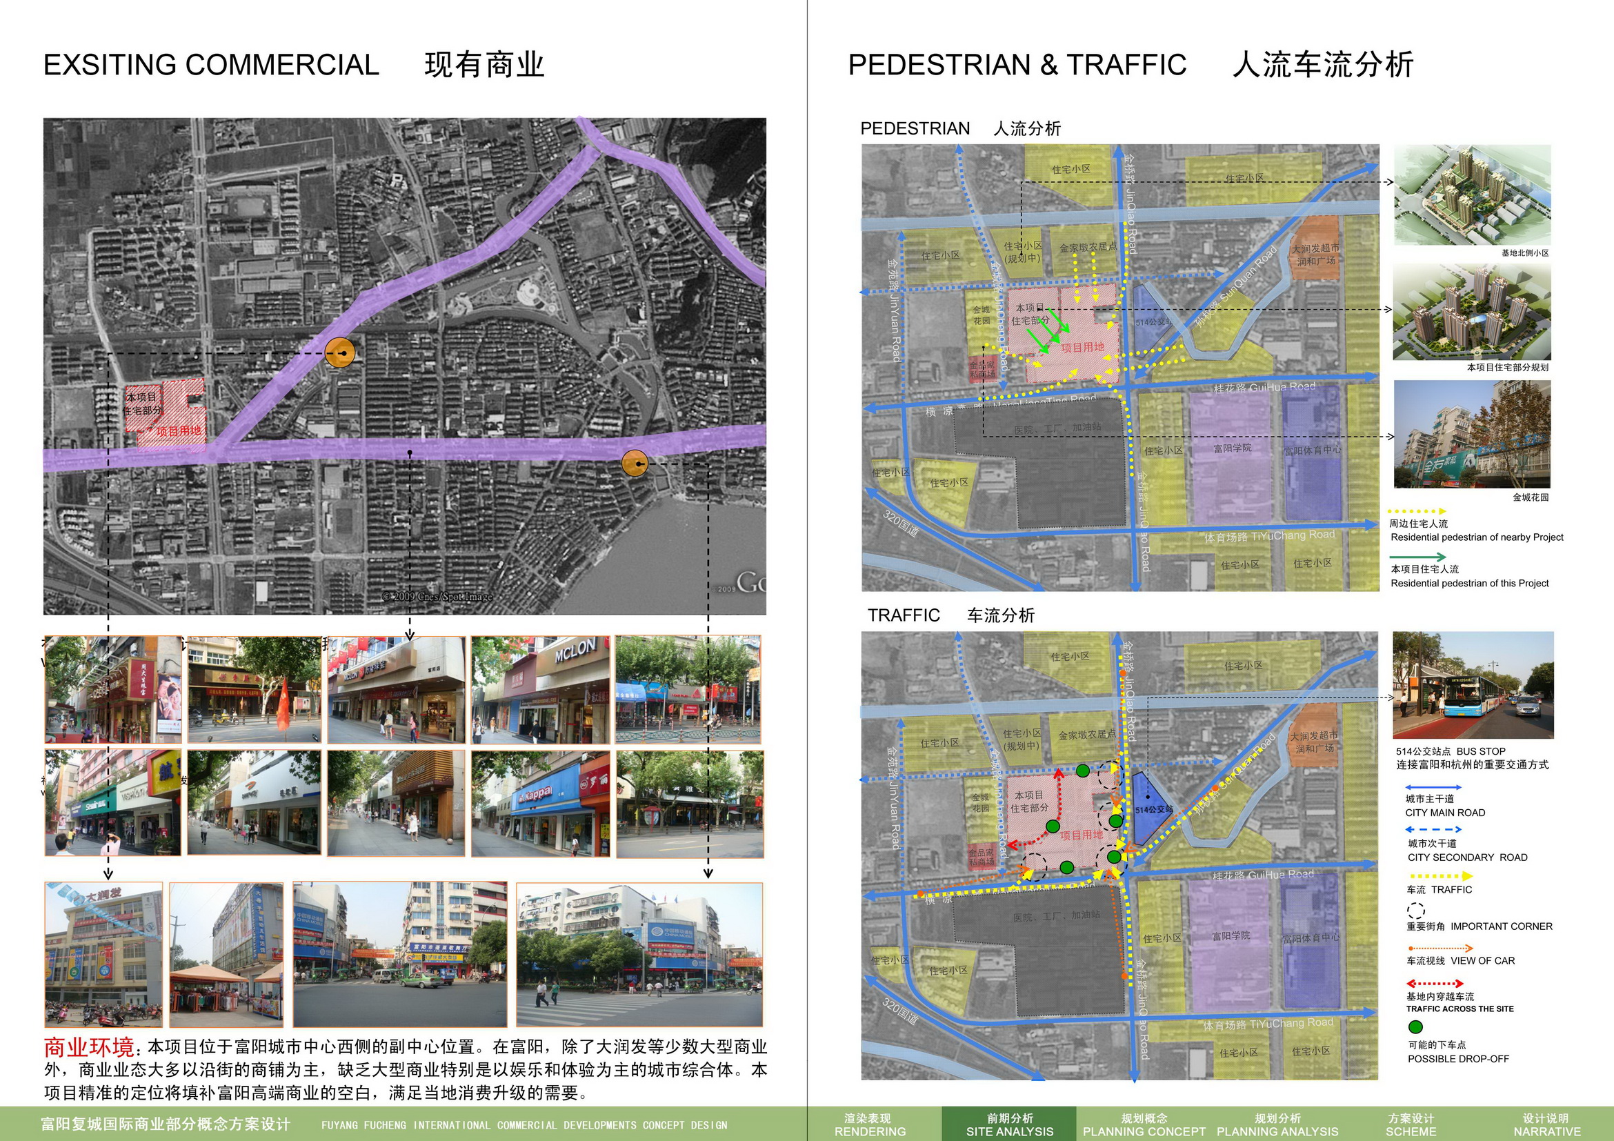The image size is (1614, 1141).
Task: Open the 本项目住宅部分规划 rendering thumbnail
Action: click(x=1472, y=312)
